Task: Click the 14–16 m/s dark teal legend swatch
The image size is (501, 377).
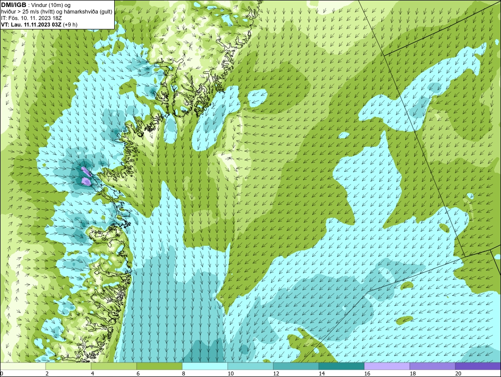Action: tap(341, 366)
